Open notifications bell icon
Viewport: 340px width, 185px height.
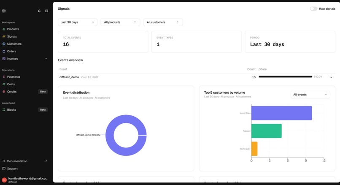pyautogui.click(x=39, y=11)
